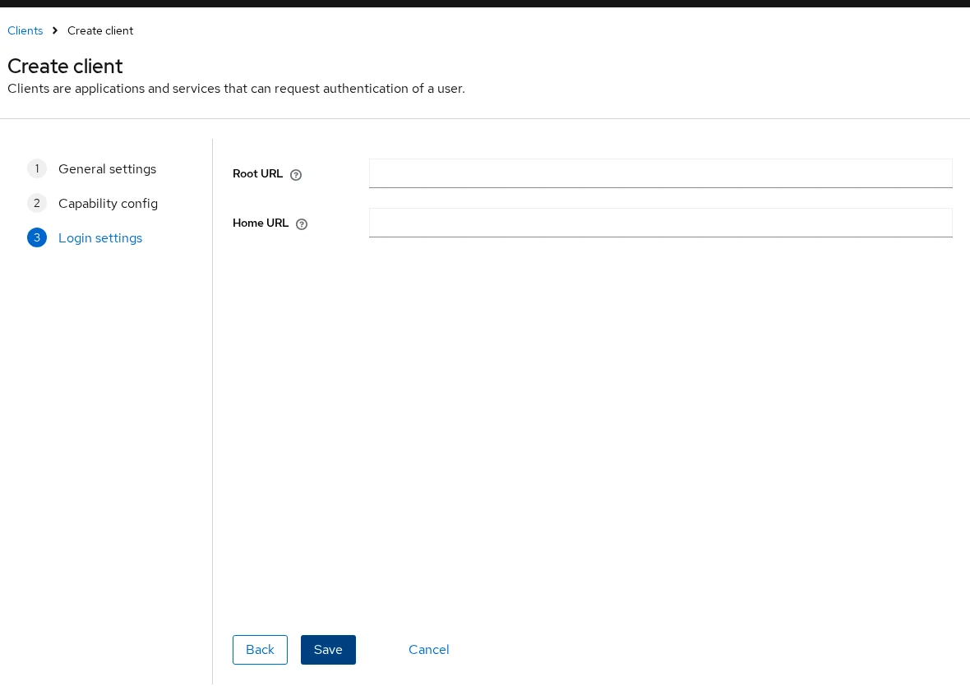Focus the Home URL input field
Image resolution: width=970 pixels, height=686 pixels.
pos(661,223)
